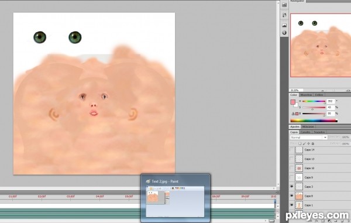351x223 pixels.
Task: Click the saturation S slider bar
Action: pyautogui.click(x=314, y=108)
